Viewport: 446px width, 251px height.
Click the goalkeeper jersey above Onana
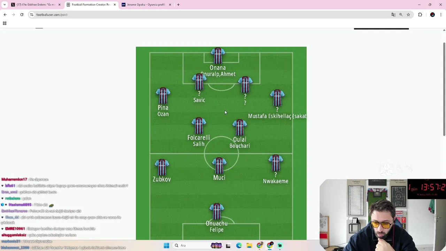pyautogui.click(x=218, y=56)
